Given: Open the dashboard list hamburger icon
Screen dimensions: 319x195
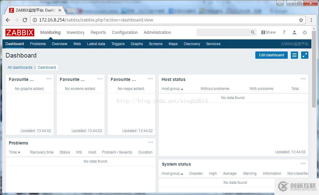Looking at the screenshot, I should [294, 55].
